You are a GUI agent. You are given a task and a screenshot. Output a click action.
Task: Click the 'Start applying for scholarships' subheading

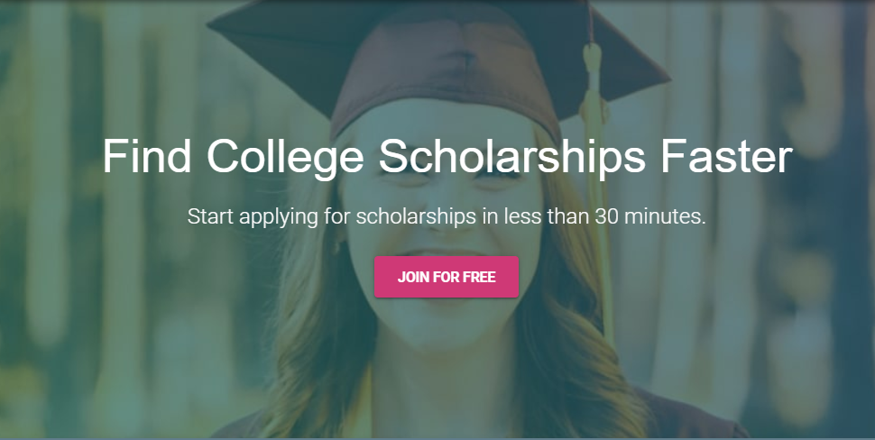[x=447, y=217]
